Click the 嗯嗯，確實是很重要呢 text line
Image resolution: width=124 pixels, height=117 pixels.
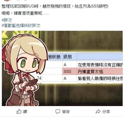25,13
